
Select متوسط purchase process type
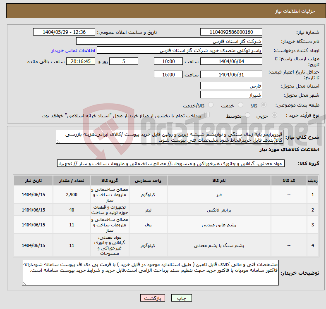tap(246, 116)
